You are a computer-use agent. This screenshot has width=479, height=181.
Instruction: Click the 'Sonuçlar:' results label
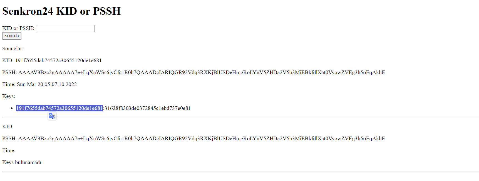point(13,49)
